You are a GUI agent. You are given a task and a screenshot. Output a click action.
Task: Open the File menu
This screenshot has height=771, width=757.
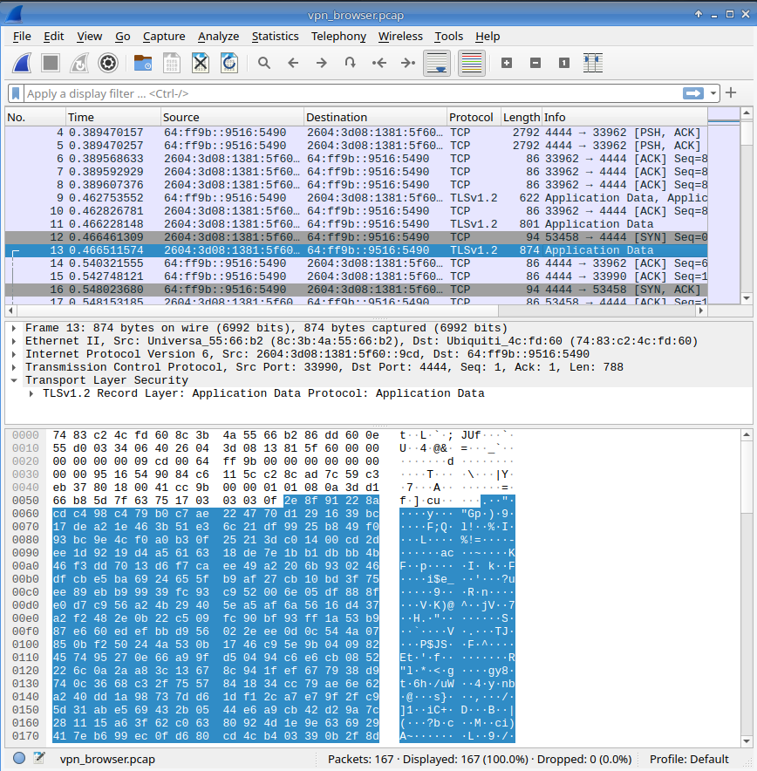(22, 37)
